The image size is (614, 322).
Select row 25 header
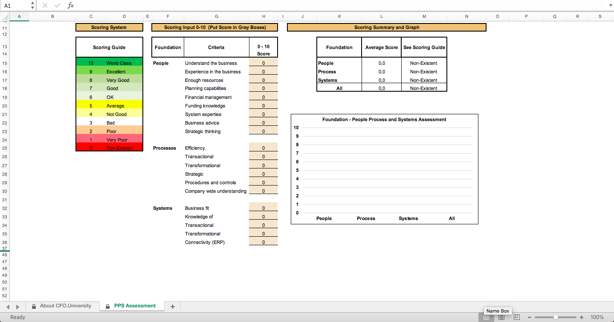[5, 148]
